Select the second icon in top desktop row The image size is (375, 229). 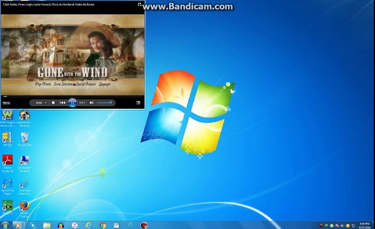(x=24, y=118)
